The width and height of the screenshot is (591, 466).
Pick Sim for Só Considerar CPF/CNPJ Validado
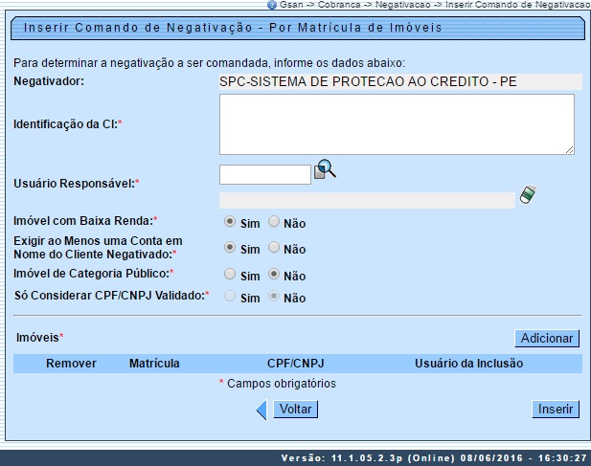[229, 297]
